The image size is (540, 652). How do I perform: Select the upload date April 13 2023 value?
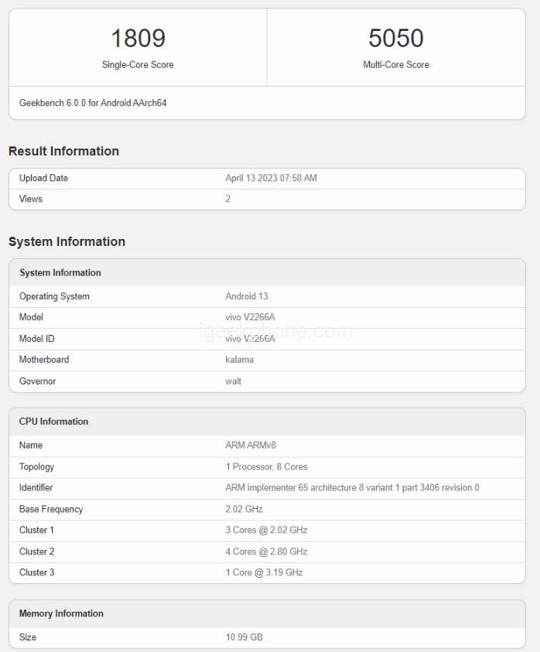(x=271, y=178)
